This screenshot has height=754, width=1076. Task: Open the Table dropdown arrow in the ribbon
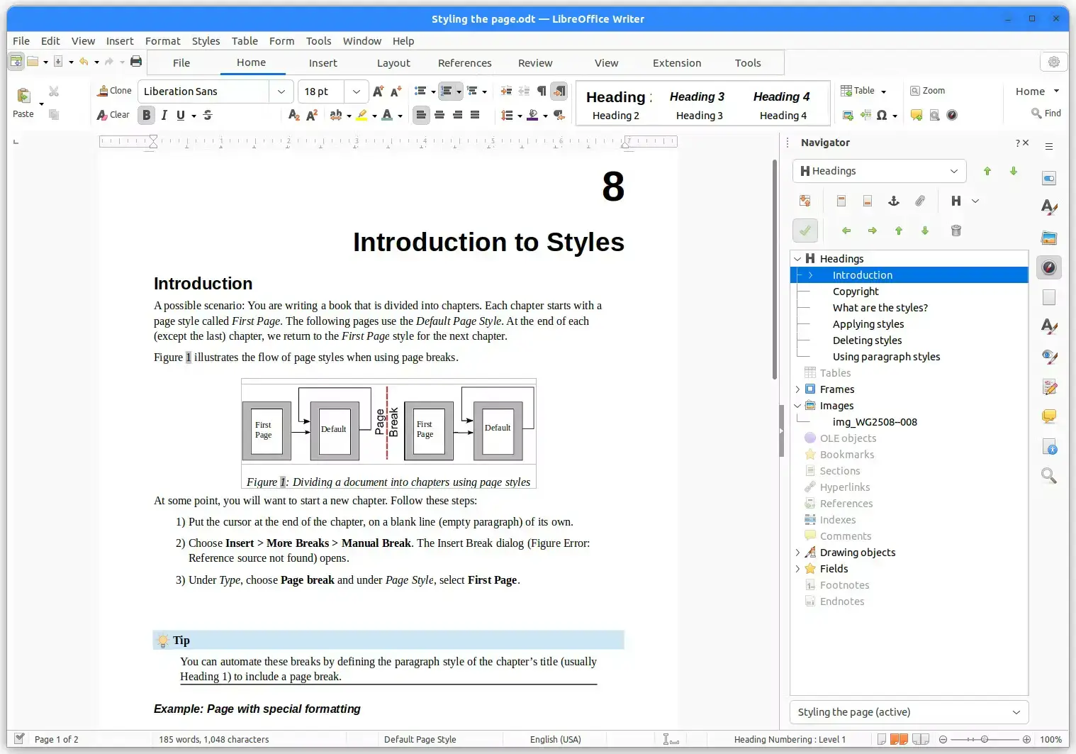[883, 92]
